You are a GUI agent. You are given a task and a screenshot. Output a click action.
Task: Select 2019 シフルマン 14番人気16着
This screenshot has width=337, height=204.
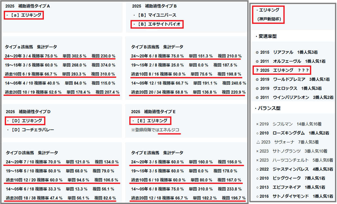[x=289, y=124]
